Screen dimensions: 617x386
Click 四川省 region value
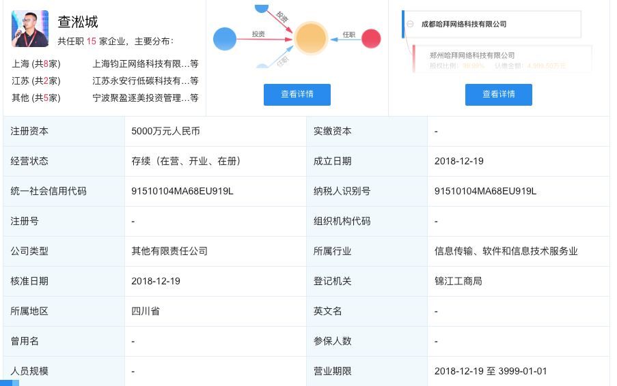146,312
